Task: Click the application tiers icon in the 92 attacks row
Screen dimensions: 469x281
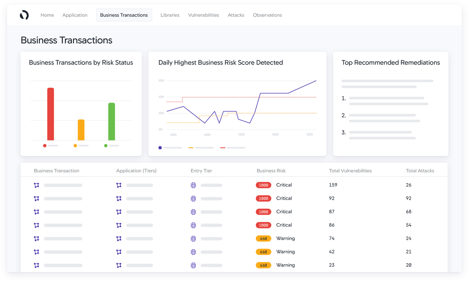Action: [x=119, y=199]
